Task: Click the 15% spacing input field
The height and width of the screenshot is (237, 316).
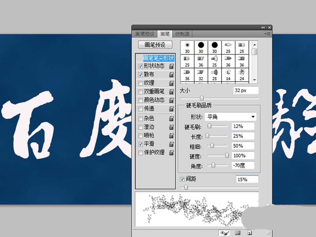Action: coord(247,179)
